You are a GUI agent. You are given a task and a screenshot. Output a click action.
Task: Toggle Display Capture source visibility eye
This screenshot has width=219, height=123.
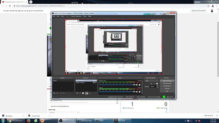[94, 83]
